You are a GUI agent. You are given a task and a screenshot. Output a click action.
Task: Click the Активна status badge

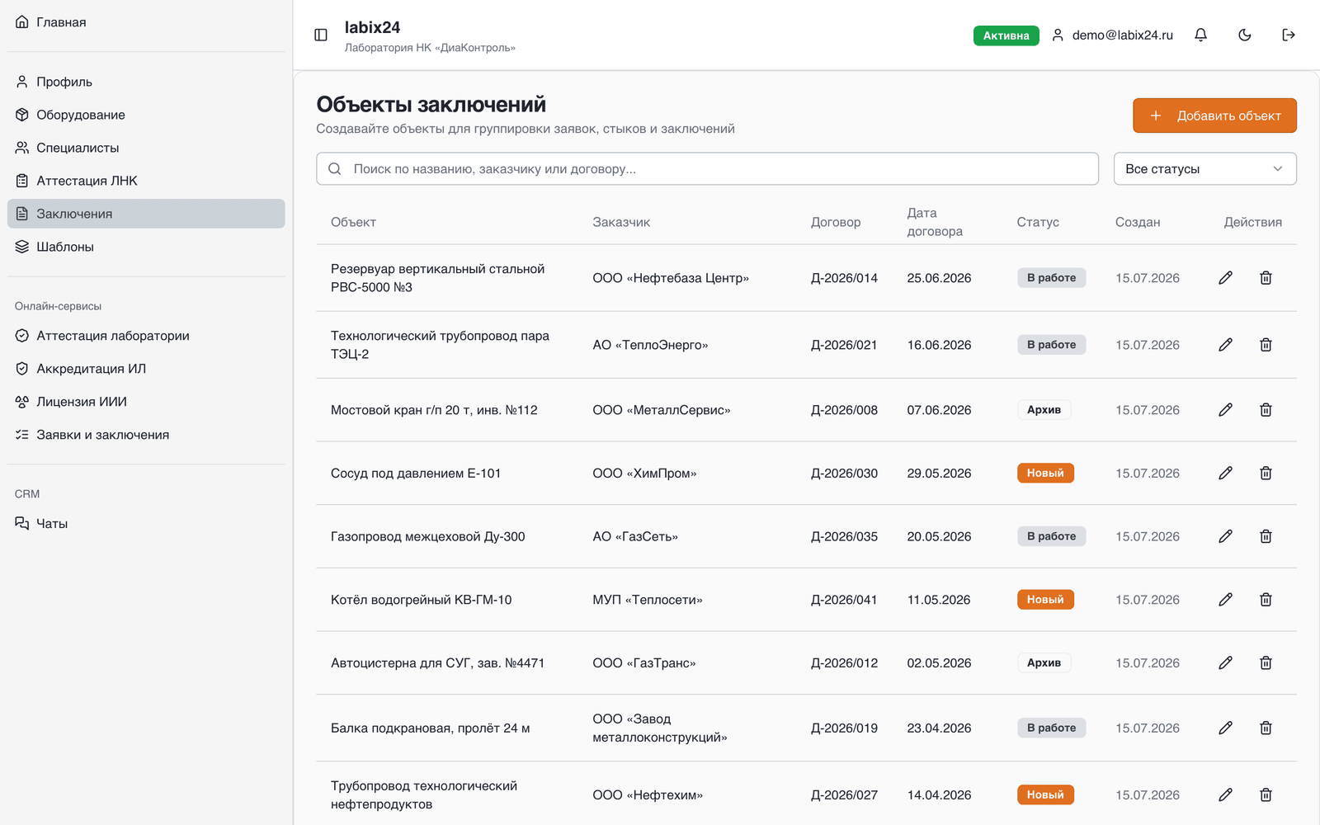(x=1006, y=35)
